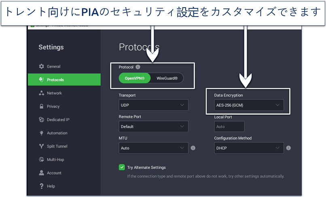The image size is (326, 197).
Task: Click the Local Port input field
Action: (229, 127)
